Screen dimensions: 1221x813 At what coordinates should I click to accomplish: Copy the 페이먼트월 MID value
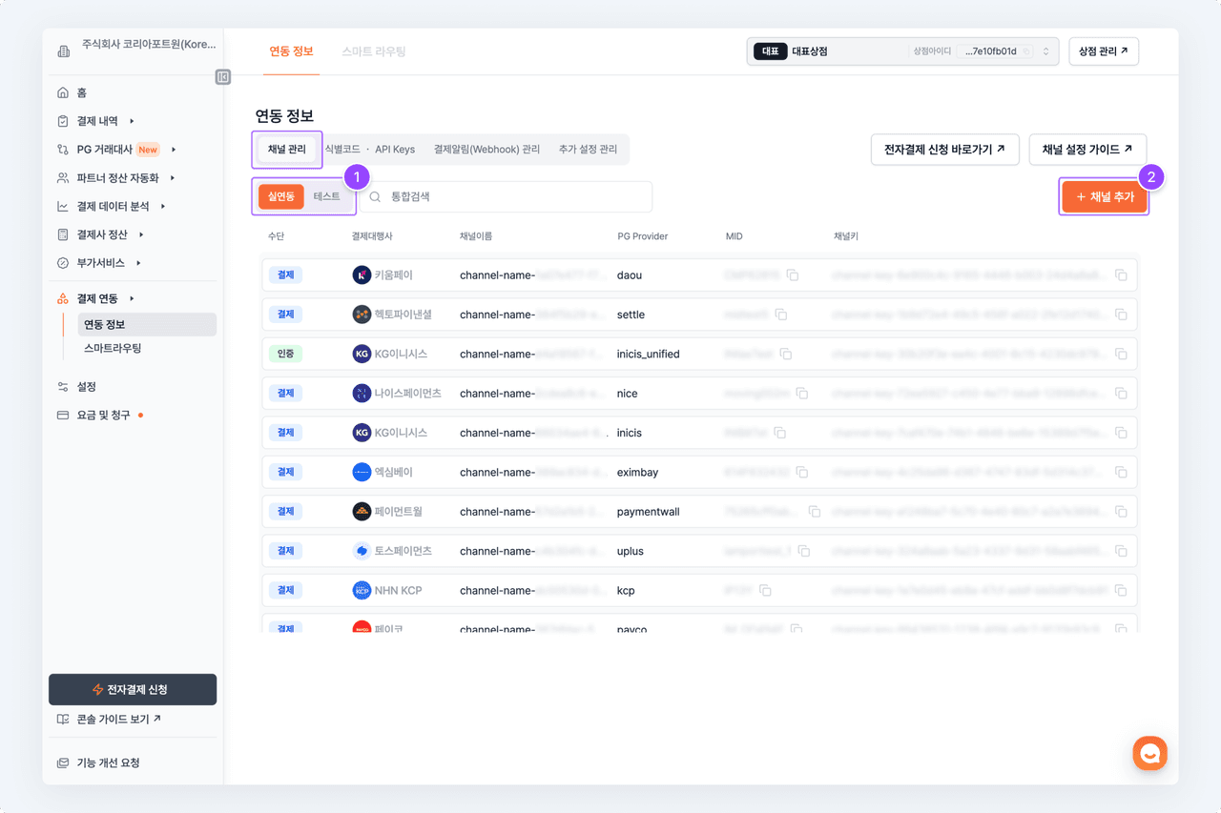pos(815,512)
